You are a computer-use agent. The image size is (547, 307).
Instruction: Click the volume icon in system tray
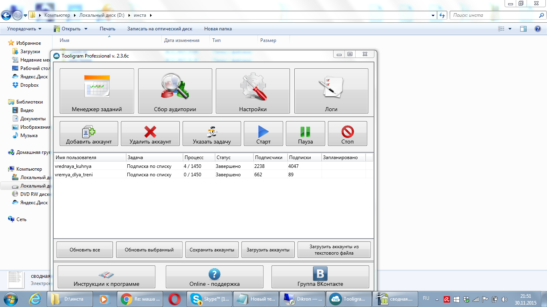(503, 299)
